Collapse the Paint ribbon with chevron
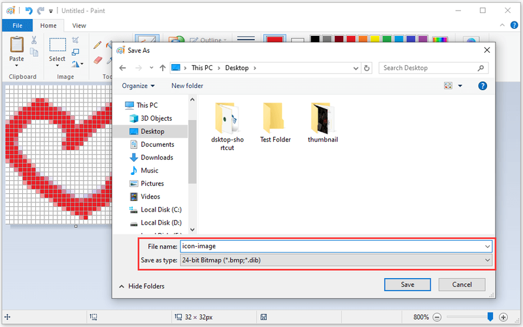523x327 pixels. click(x=502, y=25)
